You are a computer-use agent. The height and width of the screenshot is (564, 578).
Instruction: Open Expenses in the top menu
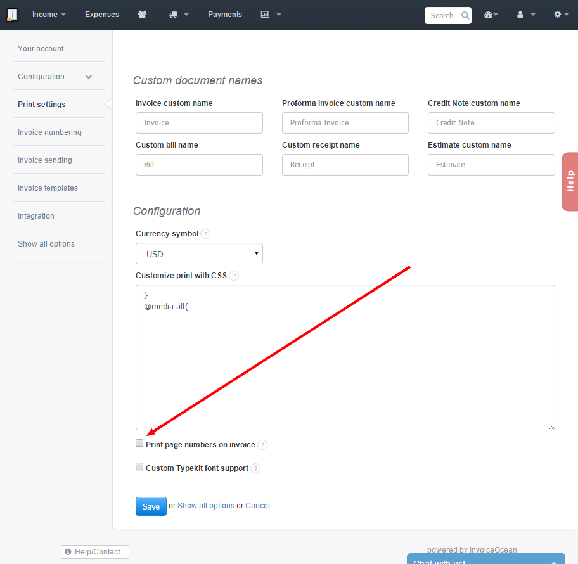click(102, 15)
